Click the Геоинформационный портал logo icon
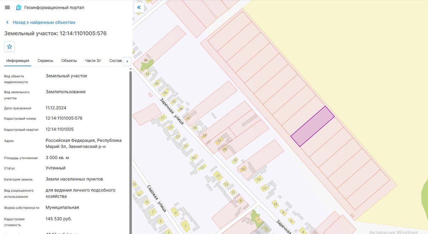The height and width of the screenshot is (234, 428). click(x=19, y=7)
